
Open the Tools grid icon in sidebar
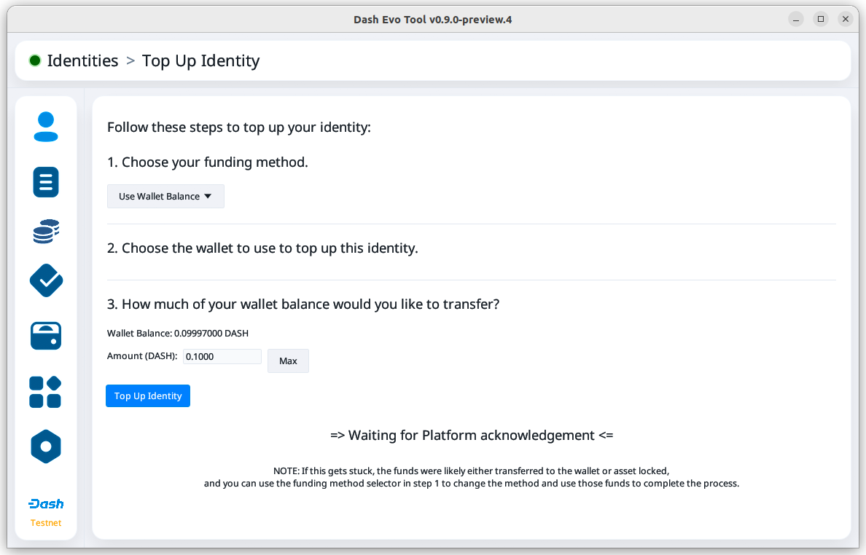point(46,392)
